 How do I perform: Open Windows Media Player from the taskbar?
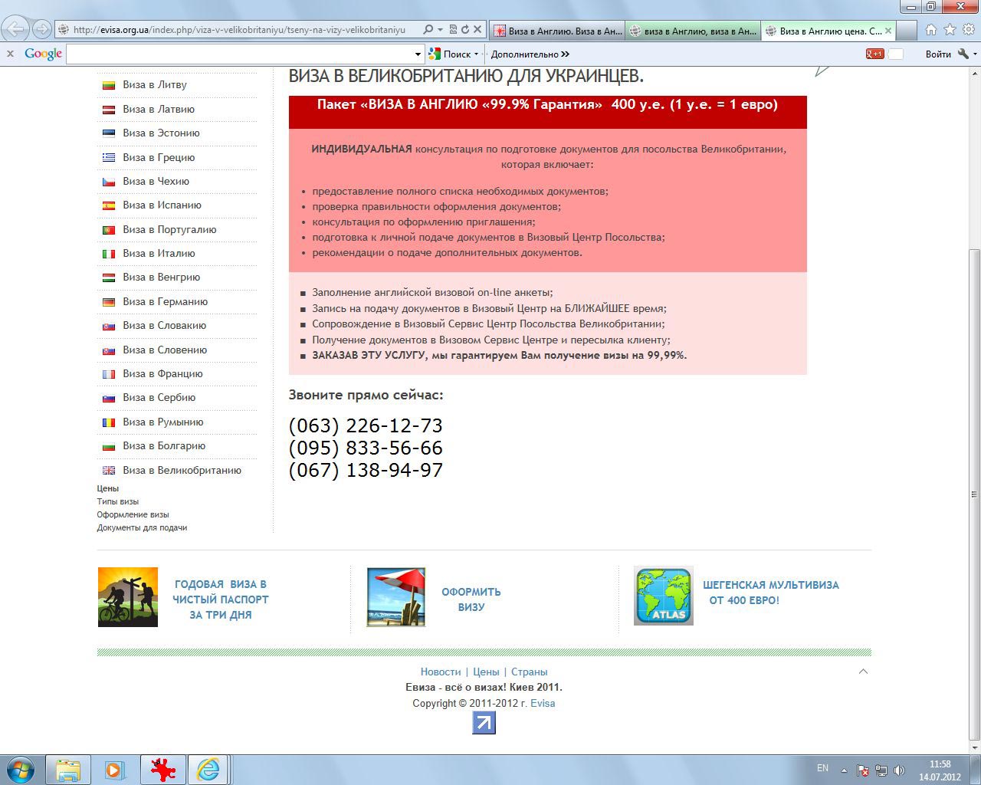tap(115, 769)
